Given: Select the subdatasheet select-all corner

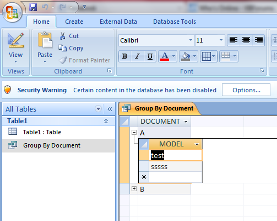Looking at the screenshot, I should point(144,144).
